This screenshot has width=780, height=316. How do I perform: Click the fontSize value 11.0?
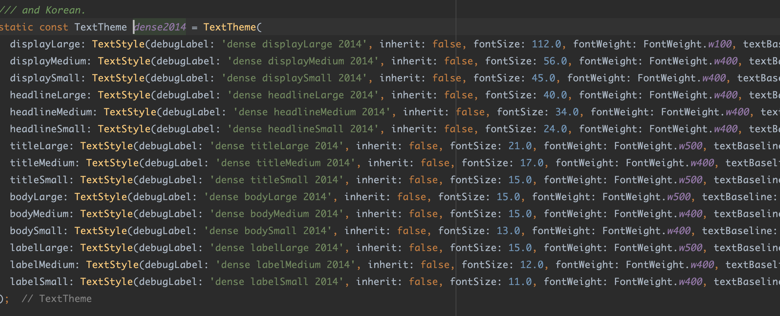[x=520, y=281]
